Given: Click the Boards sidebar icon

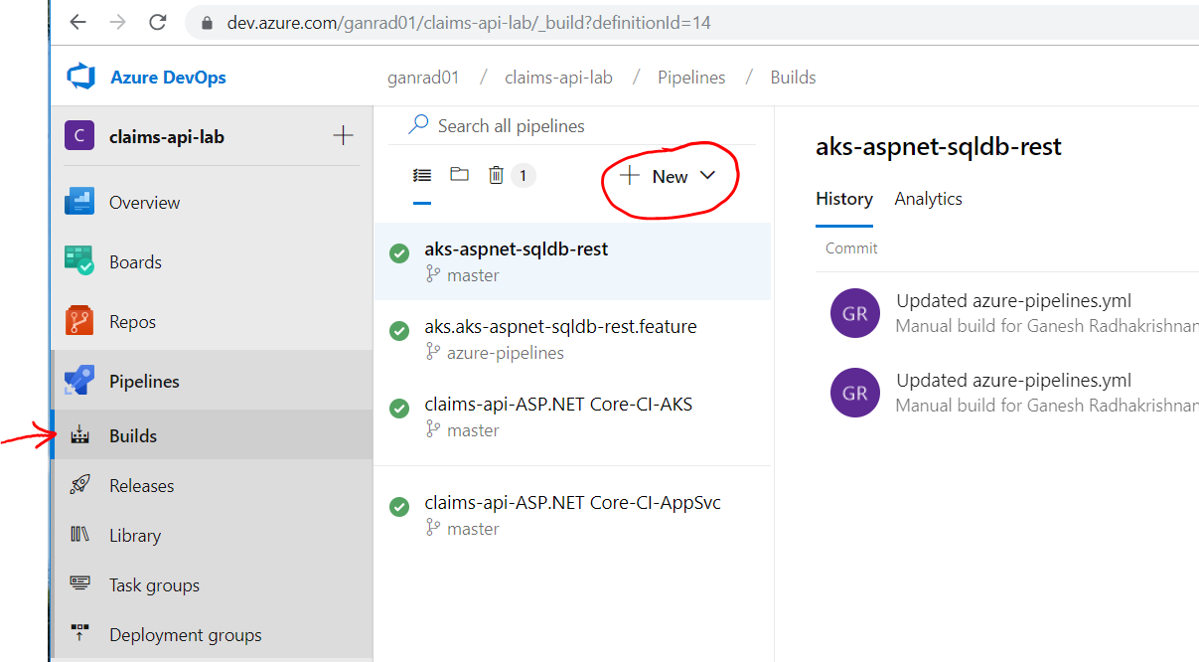Looking at the screenshot, I should (79, 260).
